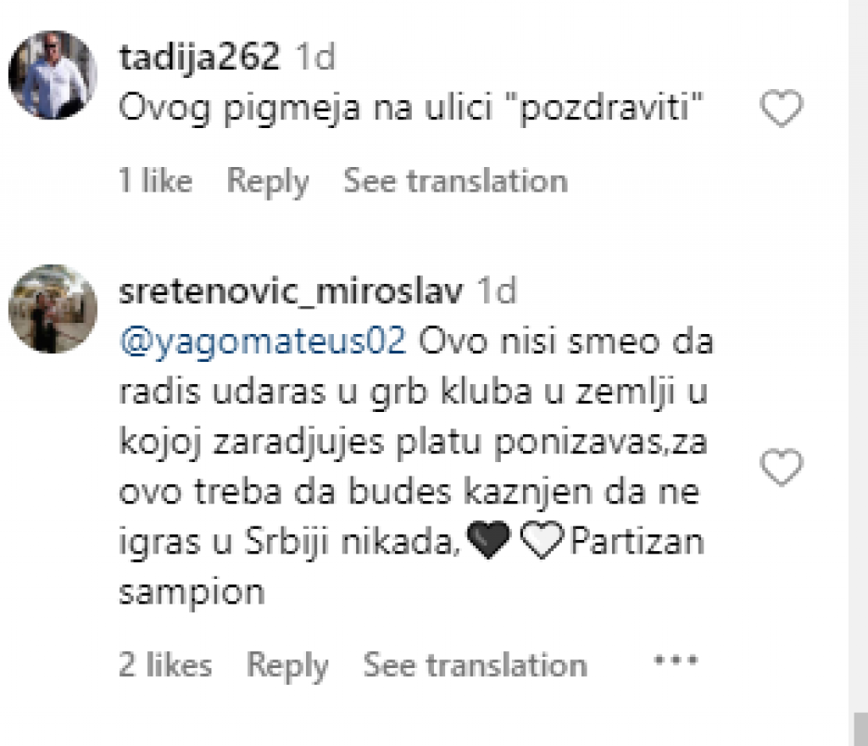This screenshot has width=868, height=746.
Task: Like tadija262's comment with heart icon
Action: 780,109
